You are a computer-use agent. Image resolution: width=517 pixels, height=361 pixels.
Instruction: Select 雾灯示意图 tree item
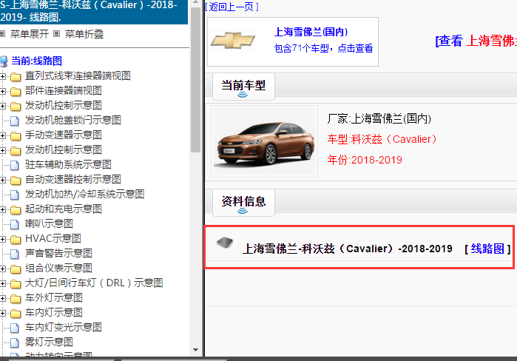tap(49, 342)
